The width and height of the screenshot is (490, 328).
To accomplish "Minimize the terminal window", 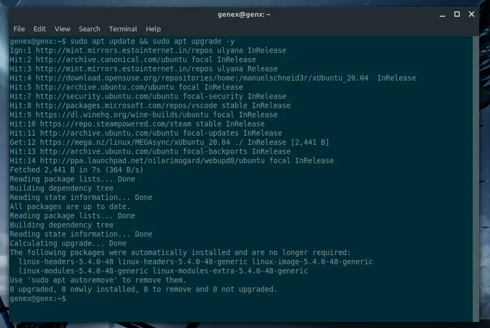I will [442, 15].
